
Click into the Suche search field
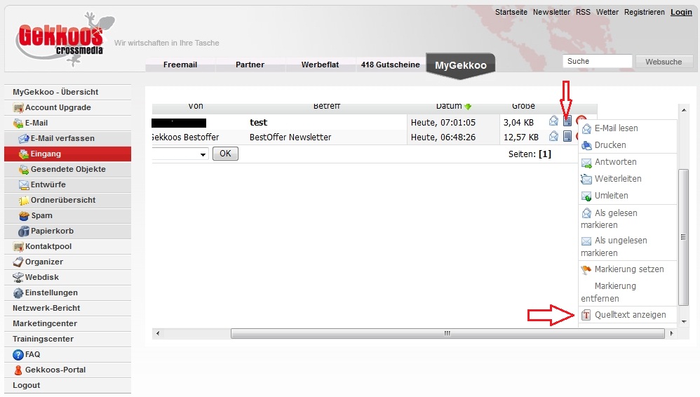(598, 61)
